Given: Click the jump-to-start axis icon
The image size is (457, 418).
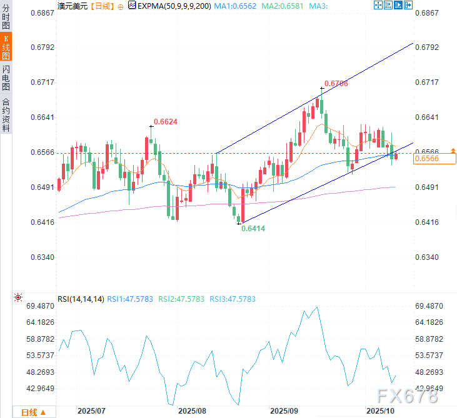Looking at the screenshot, I should (x=388, y=5).
